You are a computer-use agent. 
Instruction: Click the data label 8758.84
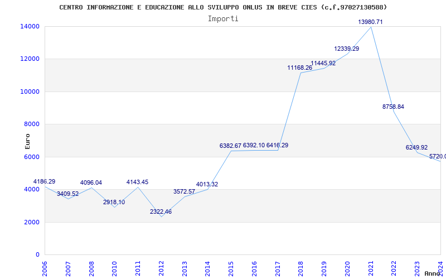[x=393, y=107]
